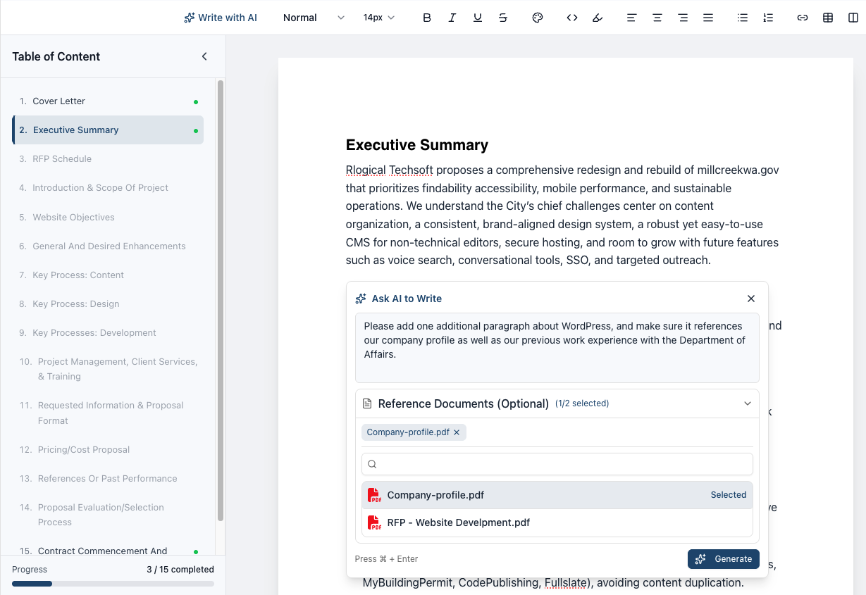Insert a hyperlink

(802, 18)
